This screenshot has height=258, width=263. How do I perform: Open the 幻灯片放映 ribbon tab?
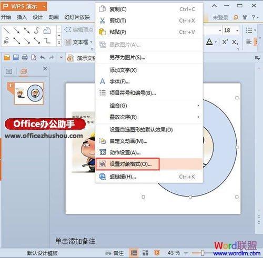point(77,17)
